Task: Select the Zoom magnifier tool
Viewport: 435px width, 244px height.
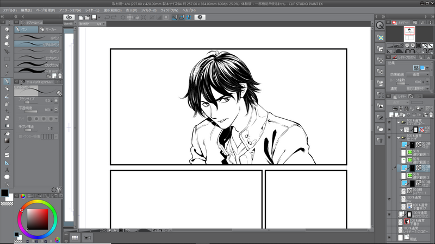Action: [x=7, y=29]
